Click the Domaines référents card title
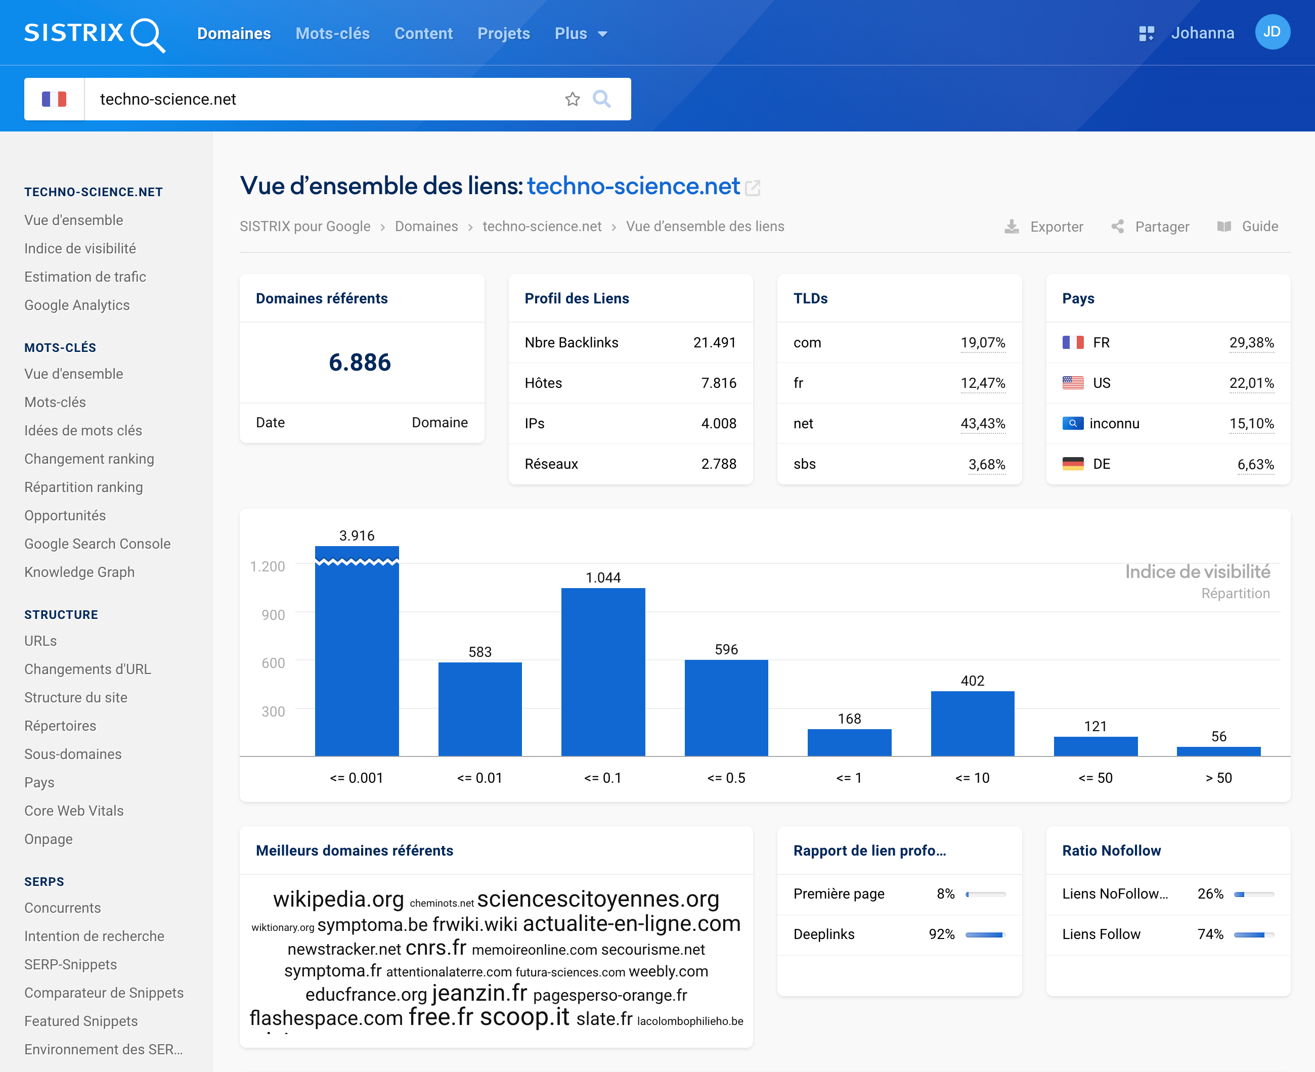The width and height of the screenshot is (1315, 1072). [322, 298]
